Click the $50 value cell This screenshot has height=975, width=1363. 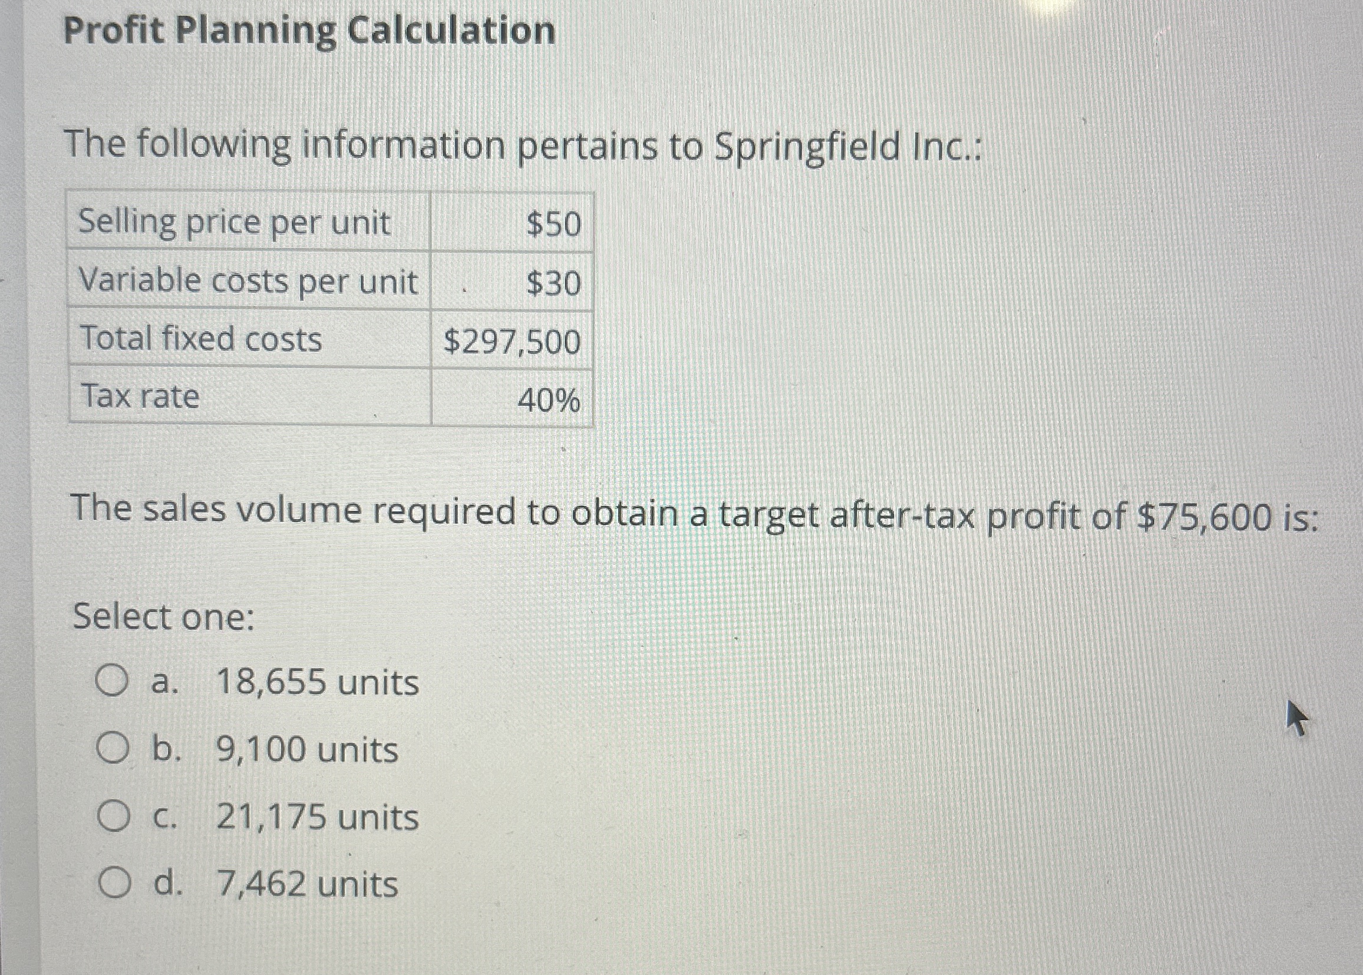click(x=552, y=223)
